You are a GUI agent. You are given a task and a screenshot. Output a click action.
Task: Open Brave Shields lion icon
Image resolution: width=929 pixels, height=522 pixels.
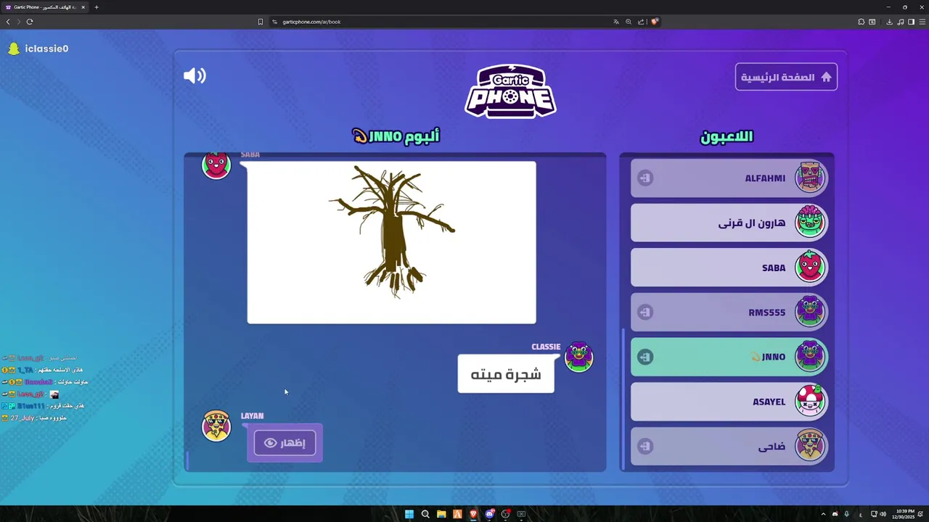(x=654, y=22)
